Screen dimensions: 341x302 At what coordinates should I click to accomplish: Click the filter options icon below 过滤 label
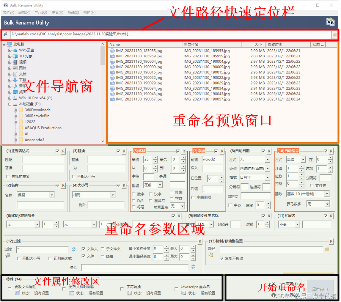[x=8, y=255]
